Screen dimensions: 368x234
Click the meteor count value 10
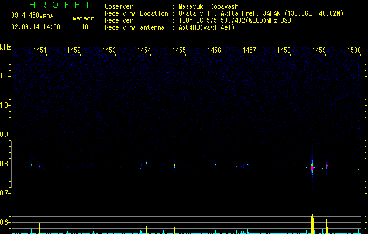tap(85, 27)
